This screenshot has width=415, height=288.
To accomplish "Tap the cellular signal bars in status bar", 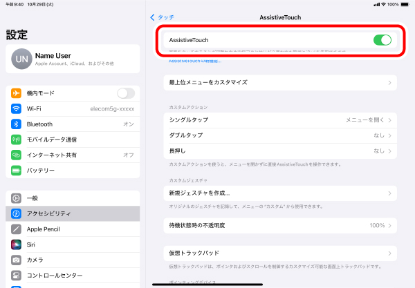I will click(377, 5).
